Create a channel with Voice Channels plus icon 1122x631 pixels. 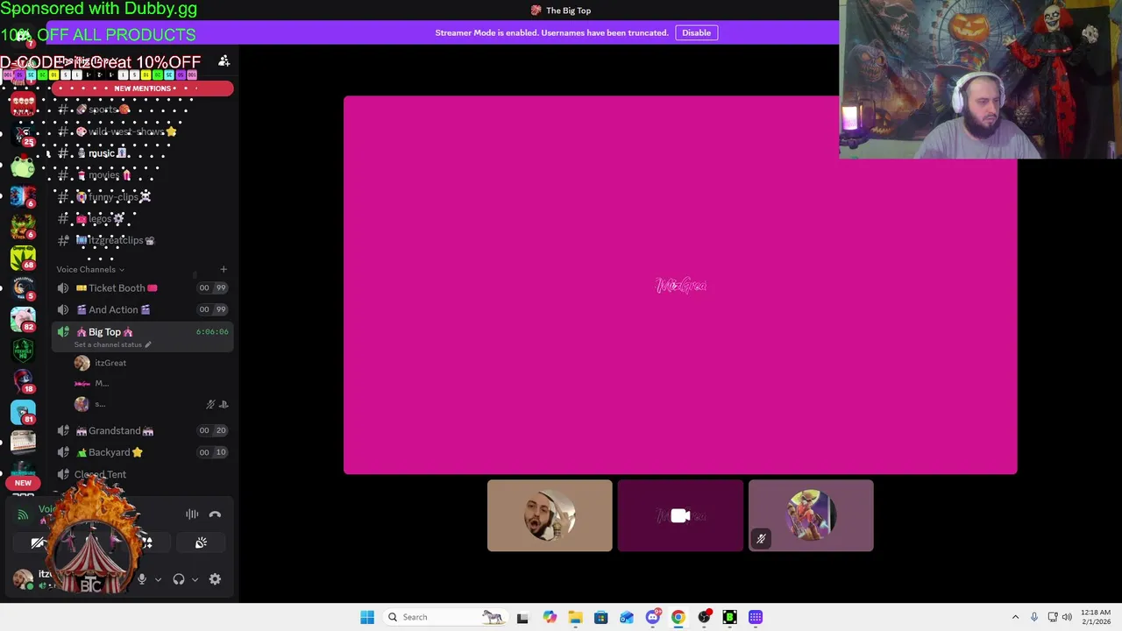click(224, 269)
